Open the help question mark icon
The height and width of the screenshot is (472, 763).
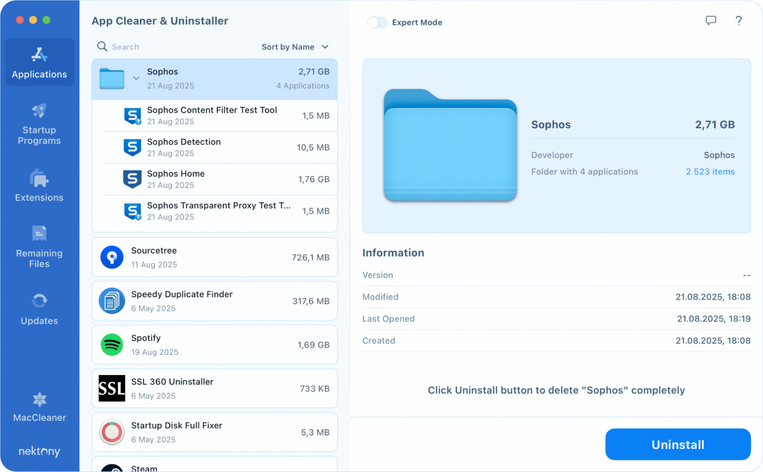point(738,21)
